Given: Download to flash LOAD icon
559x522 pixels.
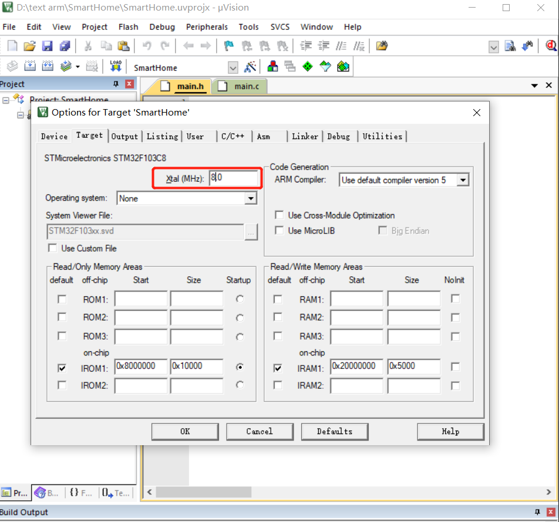Looking at the screenshot, I should coord(116,66).
